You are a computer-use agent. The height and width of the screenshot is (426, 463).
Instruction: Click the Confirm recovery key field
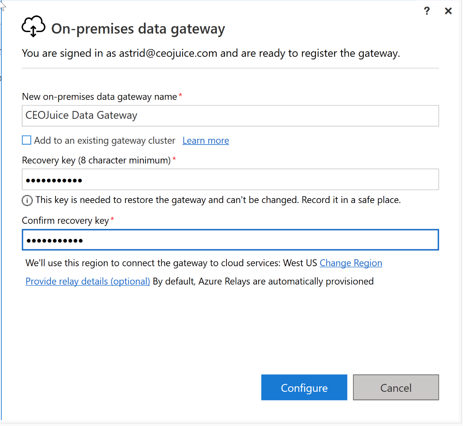tap(230, 240)
